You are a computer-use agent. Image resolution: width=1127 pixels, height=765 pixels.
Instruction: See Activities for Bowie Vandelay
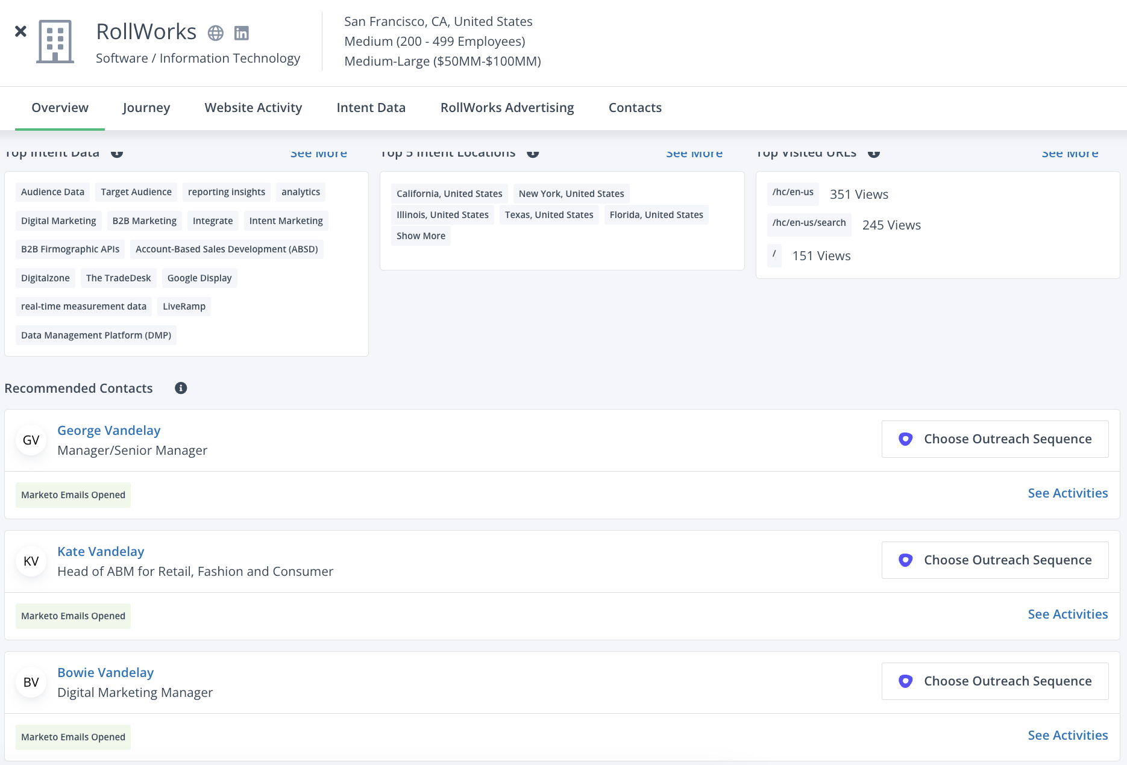point(1067,735)
